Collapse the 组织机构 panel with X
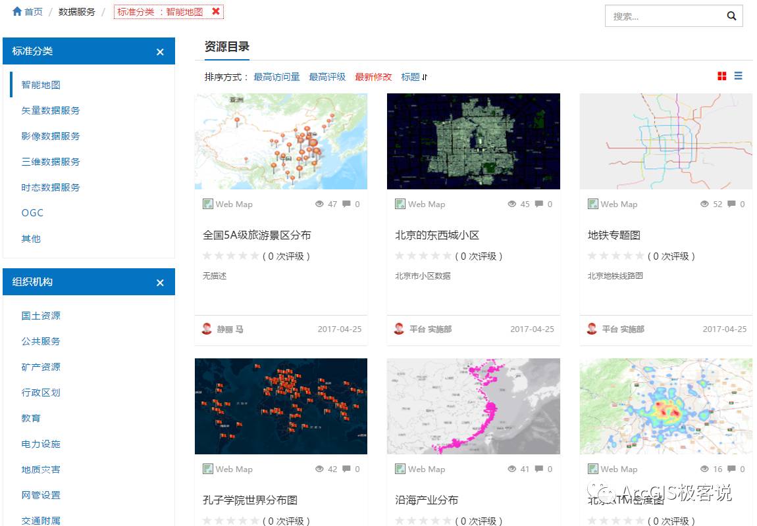 point(160,283)
